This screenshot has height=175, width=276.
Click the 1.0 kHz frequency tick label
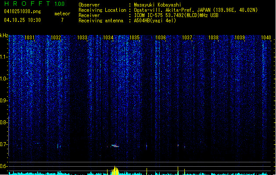4,79
